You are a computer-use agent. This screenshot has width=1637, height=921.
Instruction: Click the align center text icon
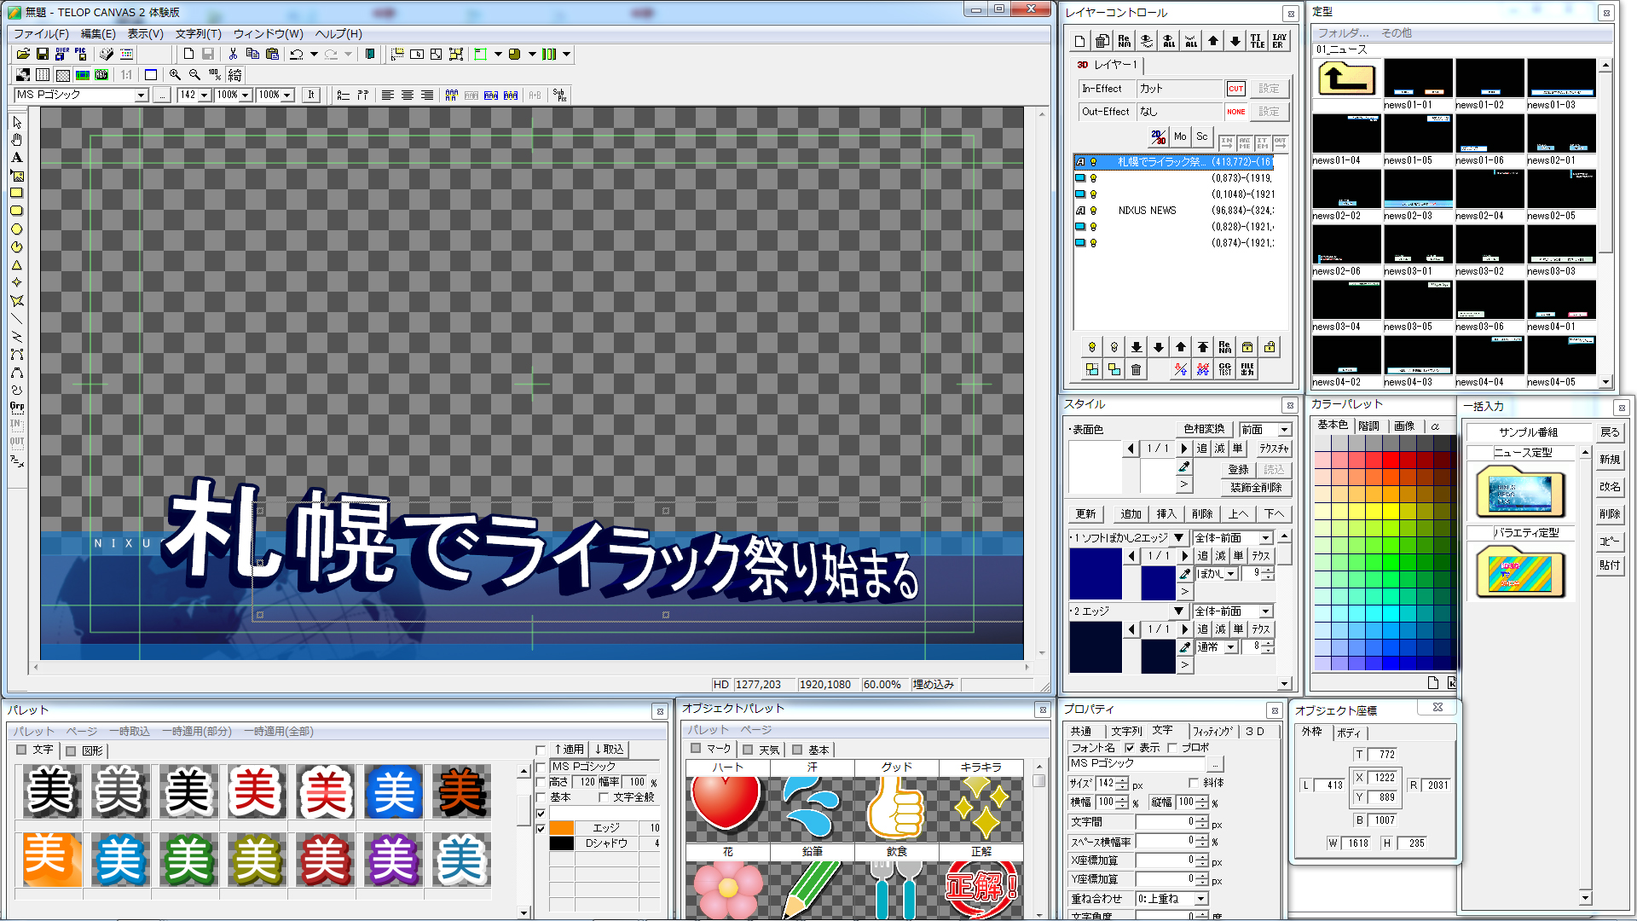[x=408, y=95]
